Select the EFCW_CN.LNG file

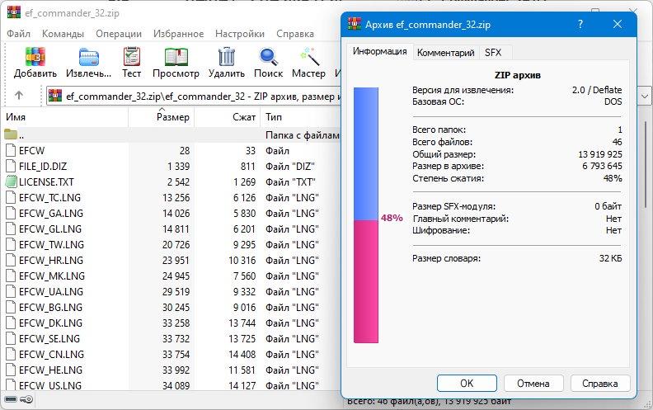click(x=51, y=354)
